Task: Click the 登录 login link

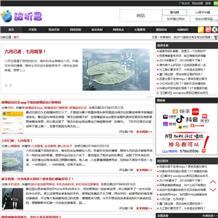Action: click(x=208, y=3)
